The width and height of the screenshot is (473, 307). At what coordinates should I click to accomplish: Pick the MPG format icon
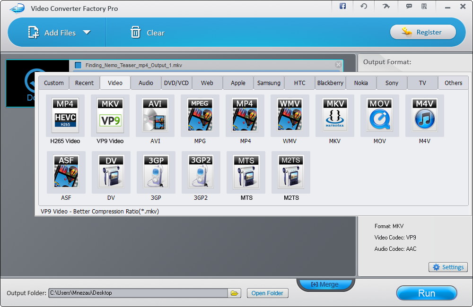(200, 115)
